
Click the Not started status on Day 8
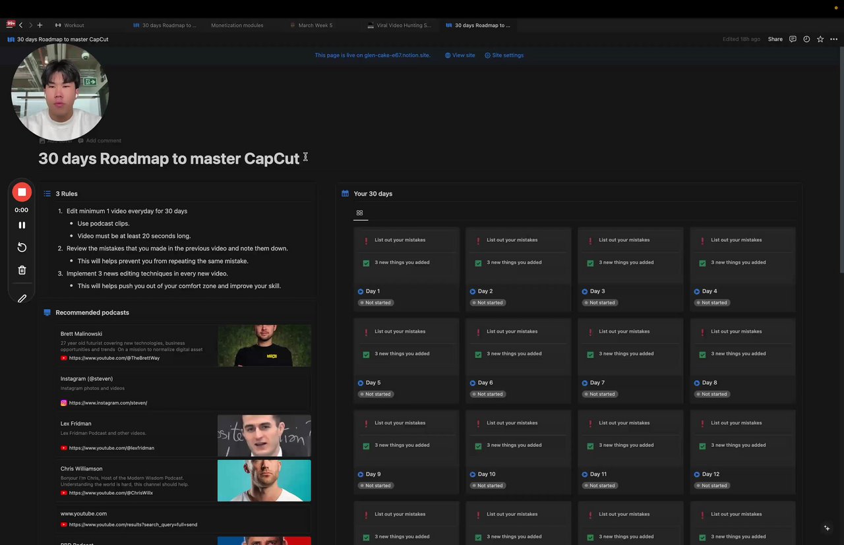[x=711, y=394]
